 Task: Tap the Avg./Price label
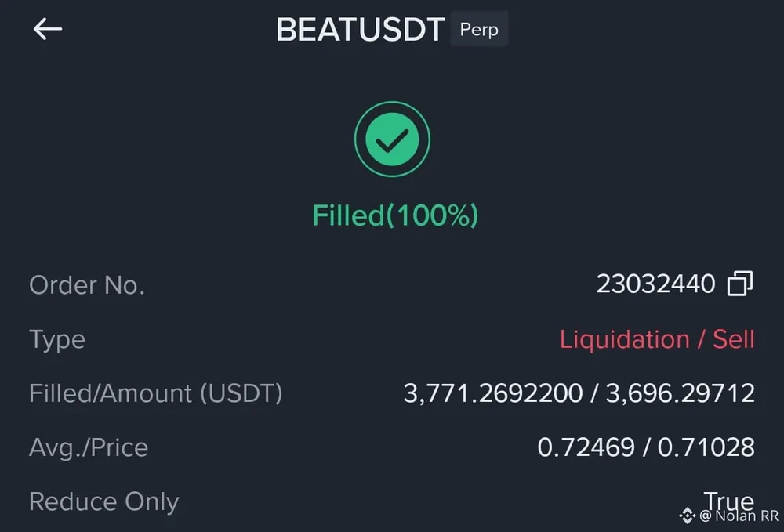tap(89, 447)
